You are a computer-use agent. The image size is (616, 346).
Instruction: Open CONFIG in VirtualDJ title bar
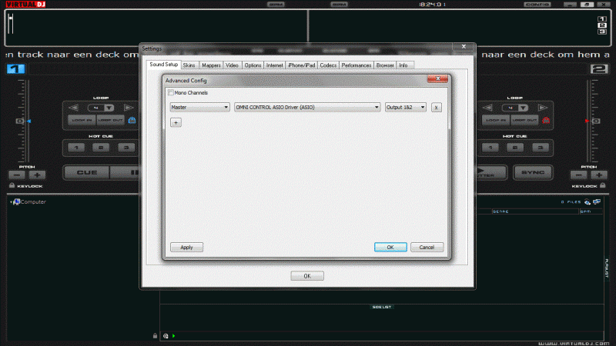(x=537, y=5)
